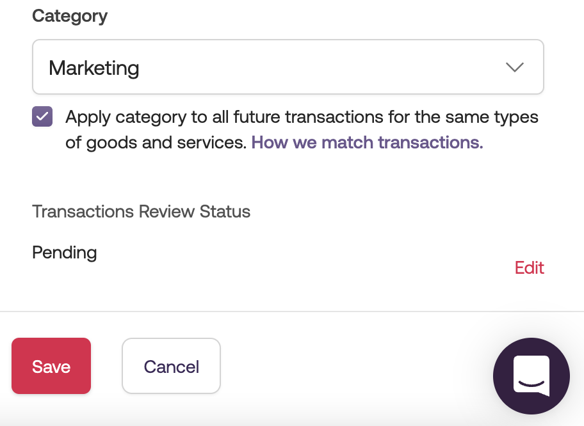The width and height of the screenshot is (584, 426).
Task: Open the "How we match transactions" link
Action: 367,142
